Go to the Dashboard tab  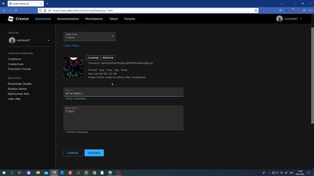43,19
